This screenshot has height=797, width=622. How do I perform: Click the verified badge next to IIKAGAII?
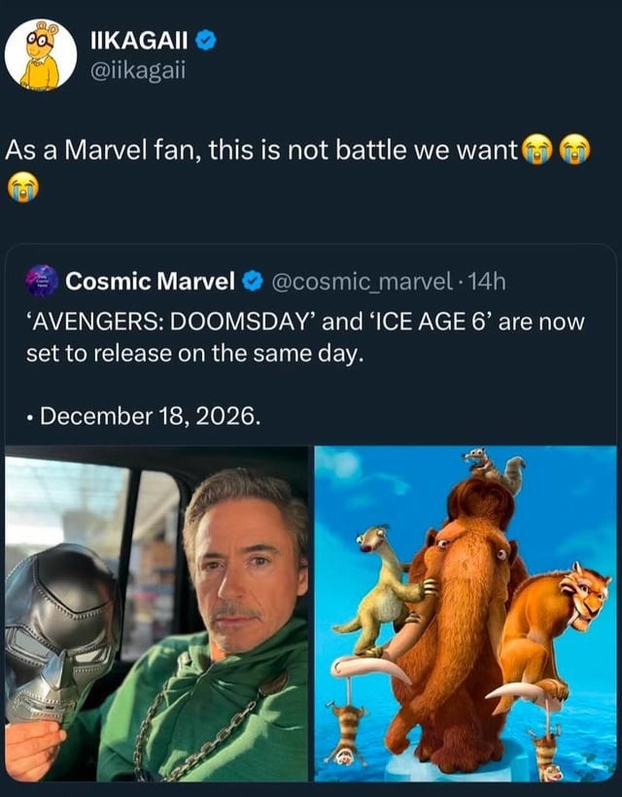[205, 41]
